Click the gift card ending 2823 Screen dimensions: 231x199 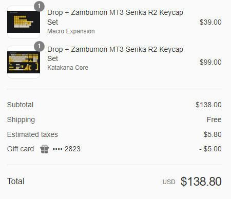pyautogui.click(x=67, y=149)
